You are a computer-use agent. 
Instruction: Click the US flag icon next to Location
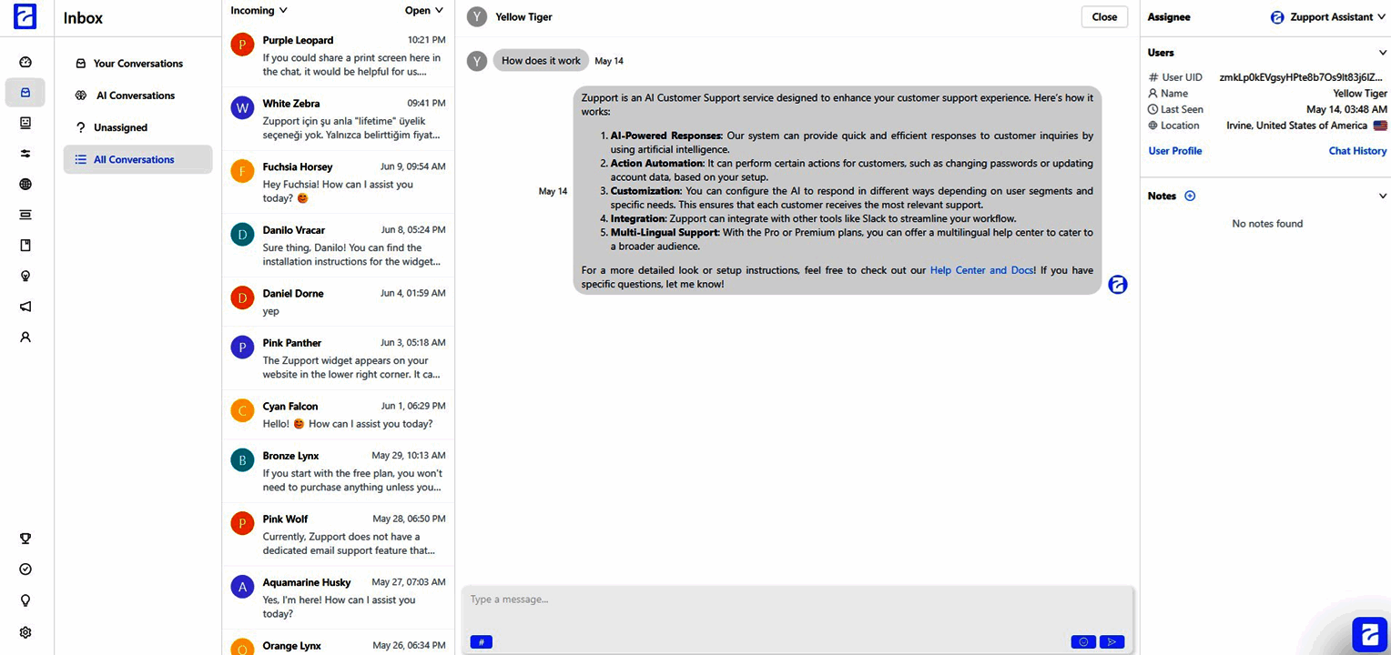1380,126
